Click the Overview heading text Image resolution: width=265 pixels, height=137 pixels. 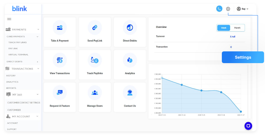161,27
